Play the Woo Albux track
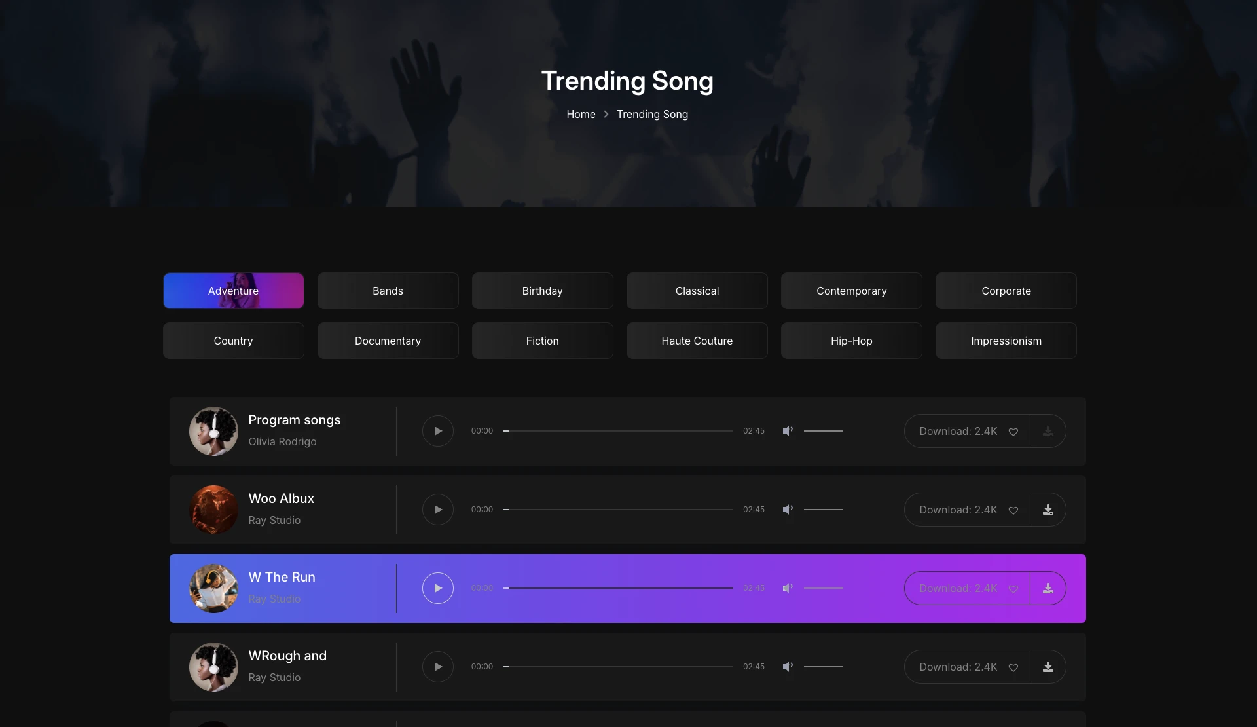The image size is (1257, 727). coord(438,510)
